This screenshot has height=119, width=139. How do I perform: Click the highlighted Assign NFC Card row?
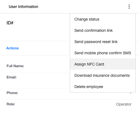103,64
